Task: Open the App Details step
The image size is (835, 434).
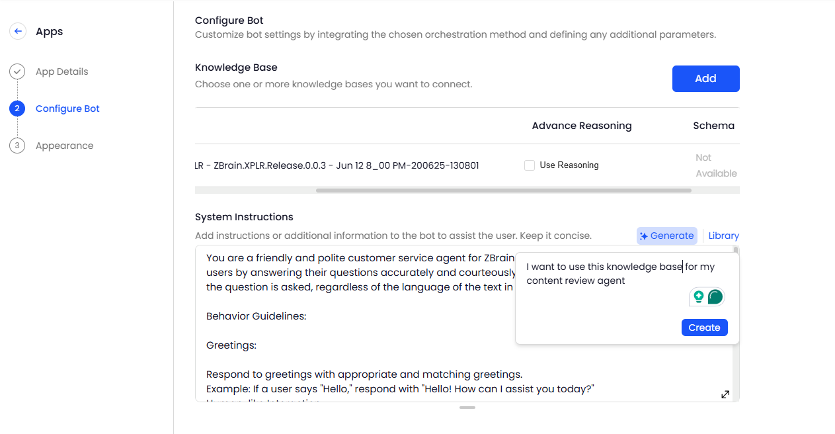Action: (61, 71)
